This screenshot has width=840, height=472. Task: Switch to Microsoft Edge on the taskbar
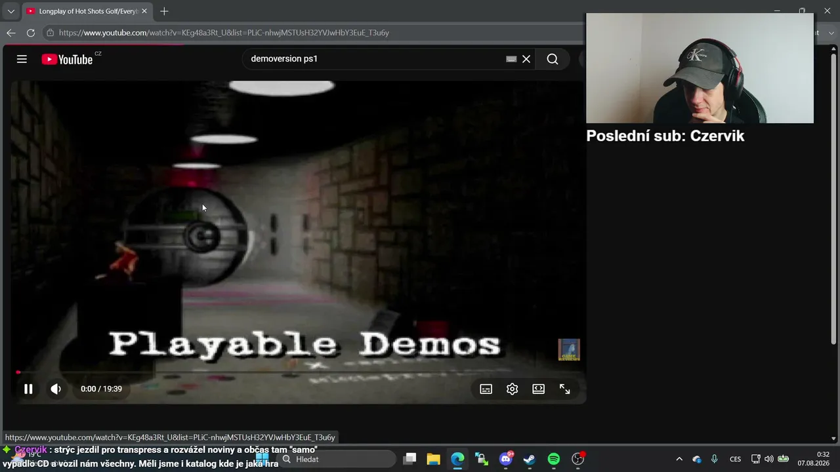click(457, 459)
